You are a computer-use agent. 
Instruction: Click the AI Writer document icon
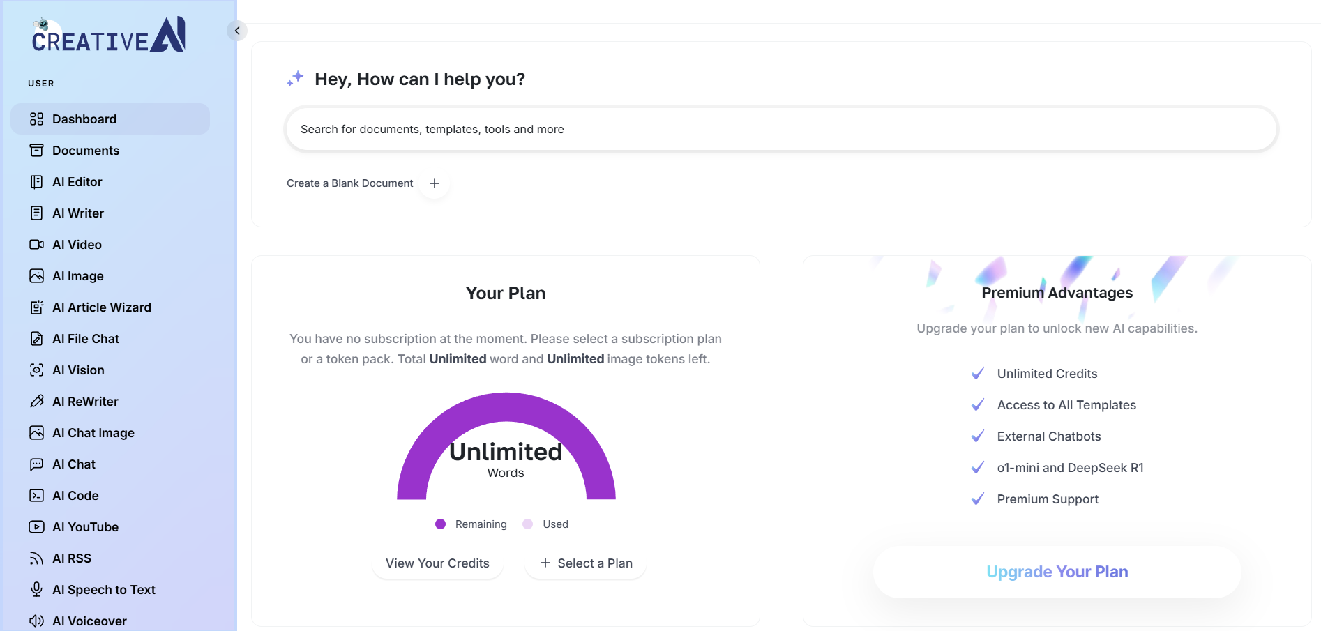click(x=37, y=213)
